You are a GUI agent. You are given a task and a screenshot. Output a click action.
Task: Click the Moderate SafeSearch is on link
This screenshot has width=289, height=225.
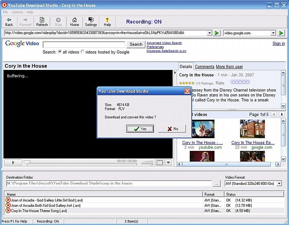pyautogui.click(x=167, y=51)
